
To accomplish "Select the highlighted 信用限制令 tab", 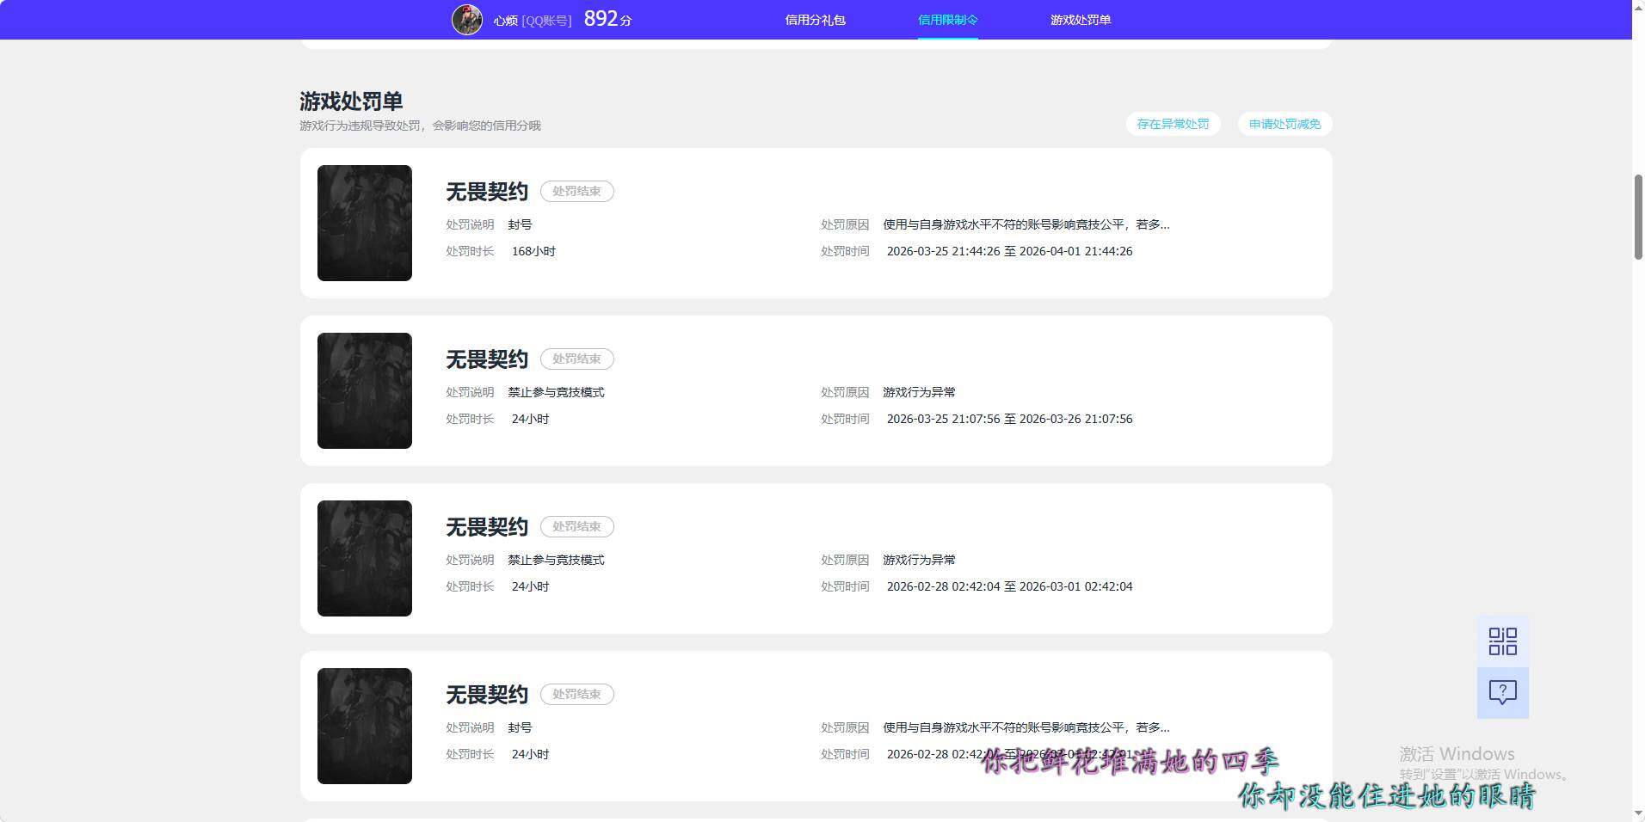I will (x=947, y=19).
